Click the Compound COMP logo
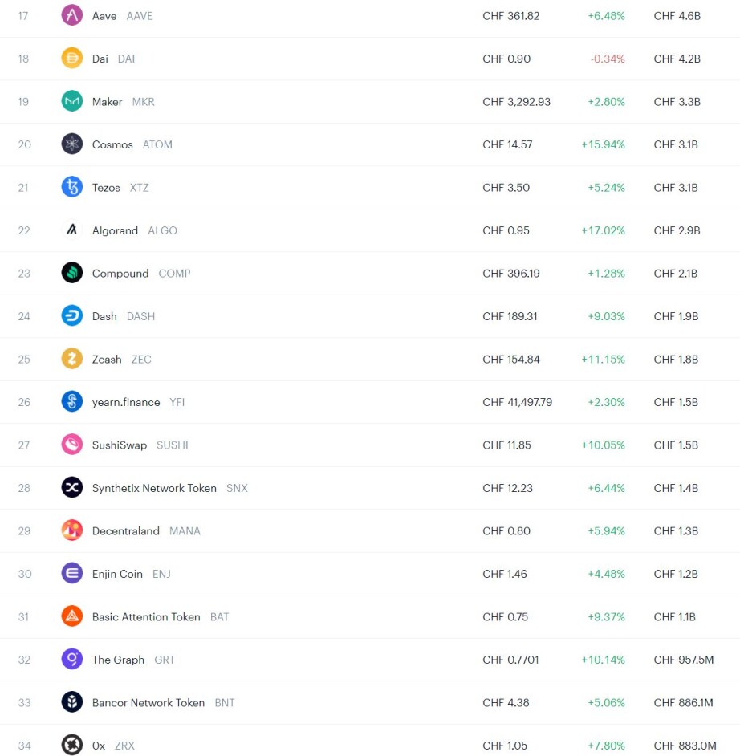 click(71, 273)
